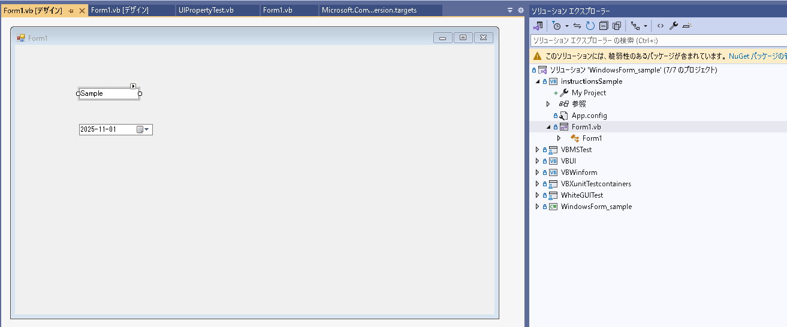This screenshot has height=327, width=787.
Task: Collapse the Form1.vb node in Solution Explorer
Action: click(x=548, y=127)
